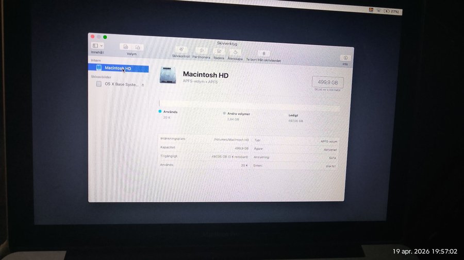Click the gray Andra volymer legend dot
Image resolution: width=464 pixels, height=260 pixels.
[224, 113]
